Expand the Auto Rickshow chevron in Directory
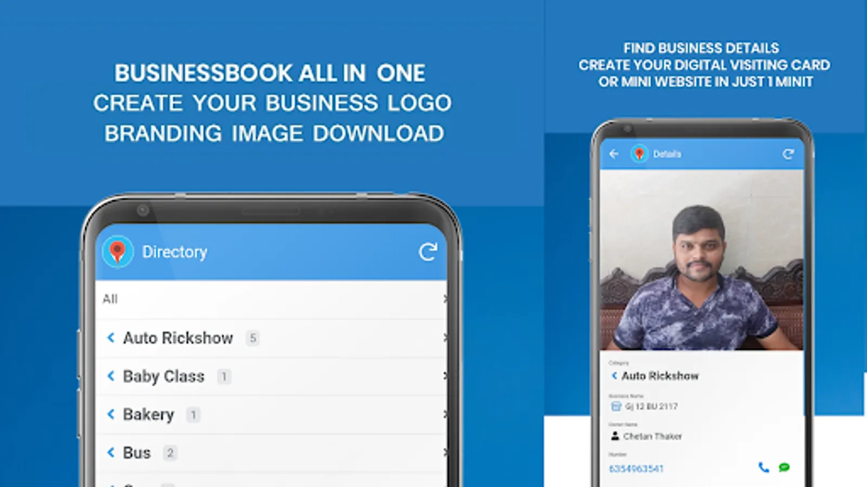 111,338
